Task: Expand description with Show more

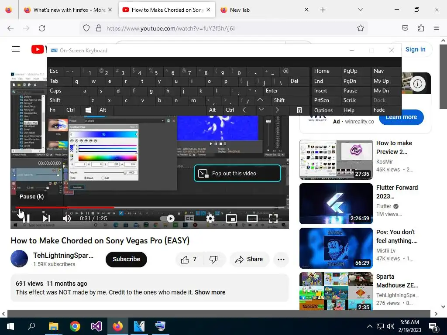Action: (210, 292)
